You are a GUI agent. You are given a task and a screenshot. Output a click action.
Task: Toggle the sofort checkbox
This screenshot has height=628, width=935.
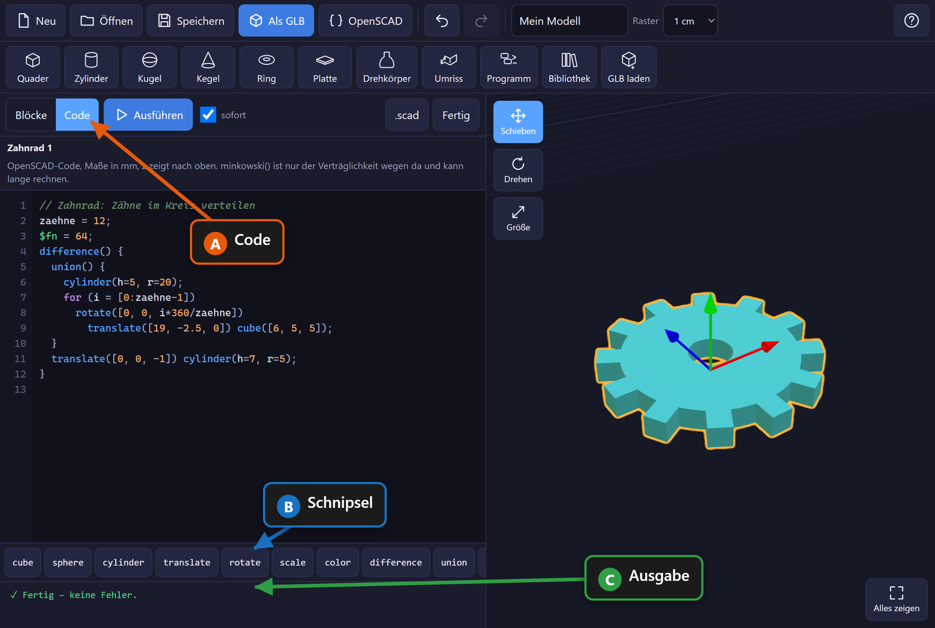click(208, 115)
